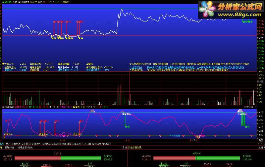This screenshot has width=265, height=167.
Task: Click the 统计金额 (万元) label
Action: [x=26, y=148]
